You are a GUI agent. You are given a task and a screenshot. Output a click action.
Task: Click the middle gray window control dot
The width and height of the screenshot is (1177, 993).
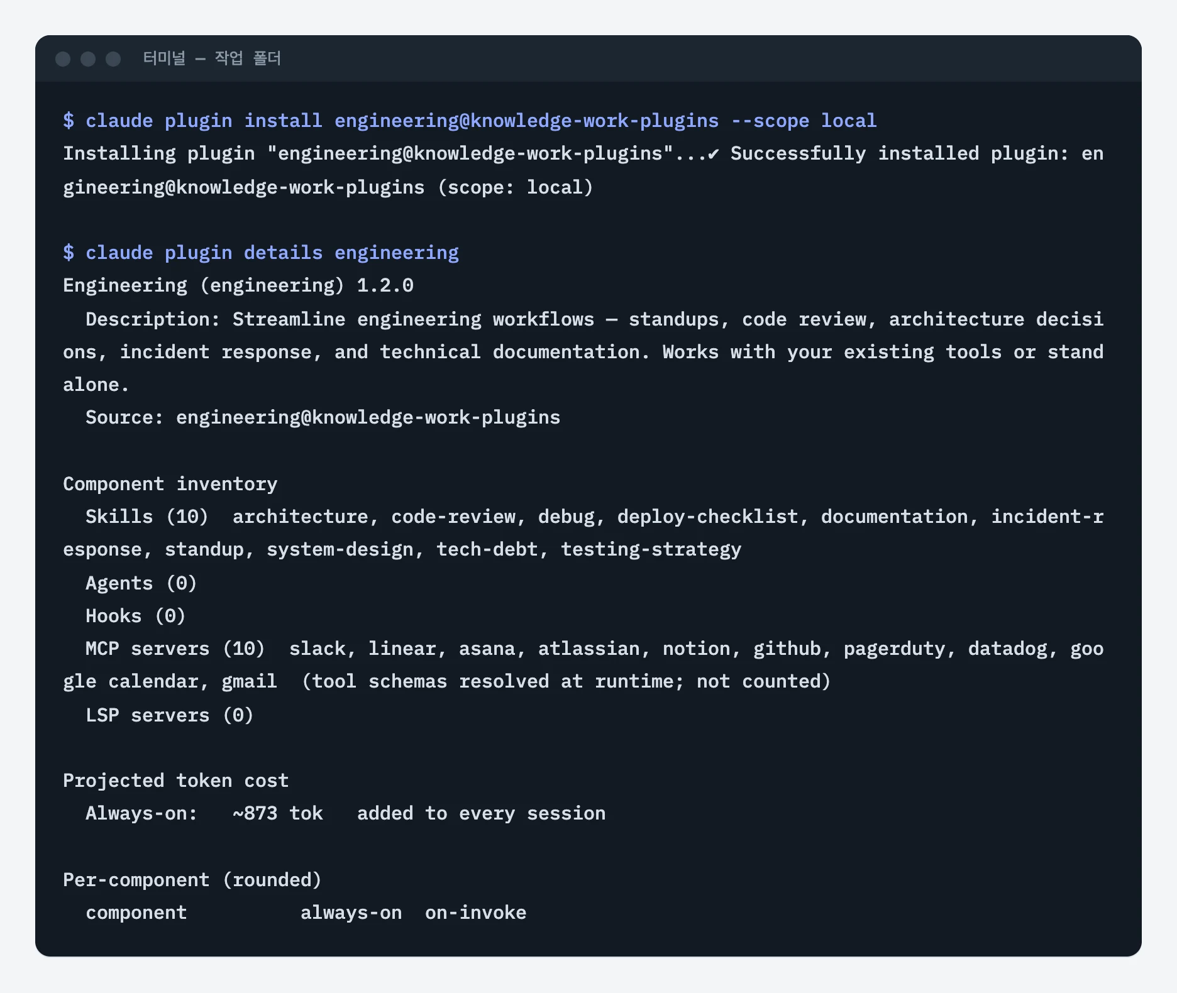[x=88, y=59]
